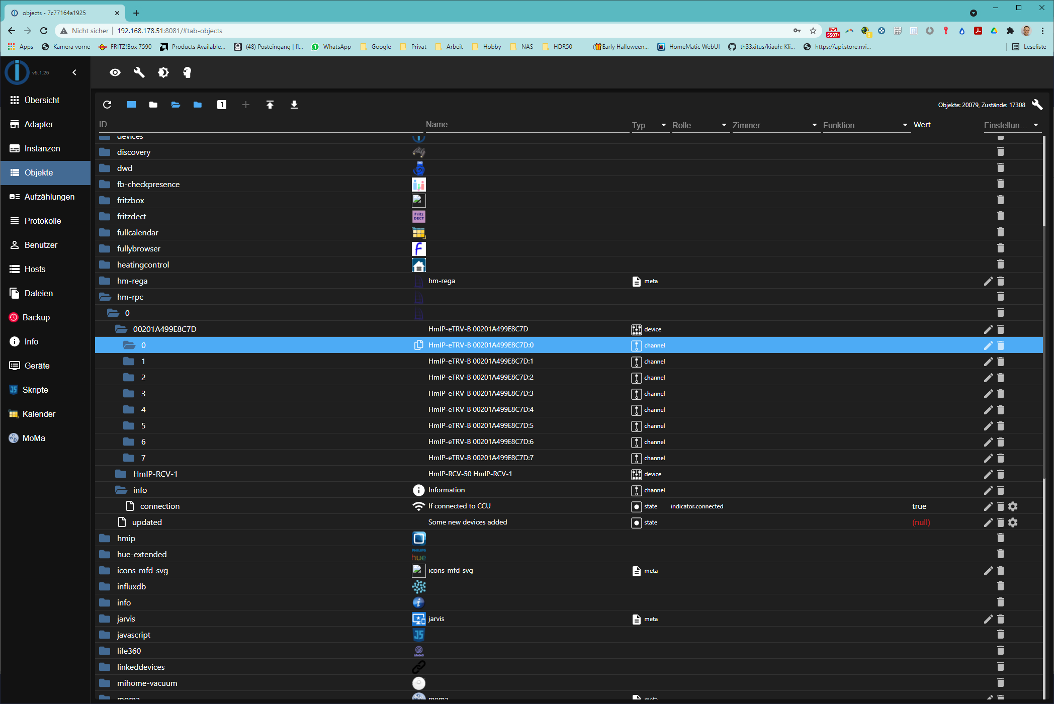Click the download objects arrow icon
This screenshot has width=1054, height=704.
tap(294, 105)
